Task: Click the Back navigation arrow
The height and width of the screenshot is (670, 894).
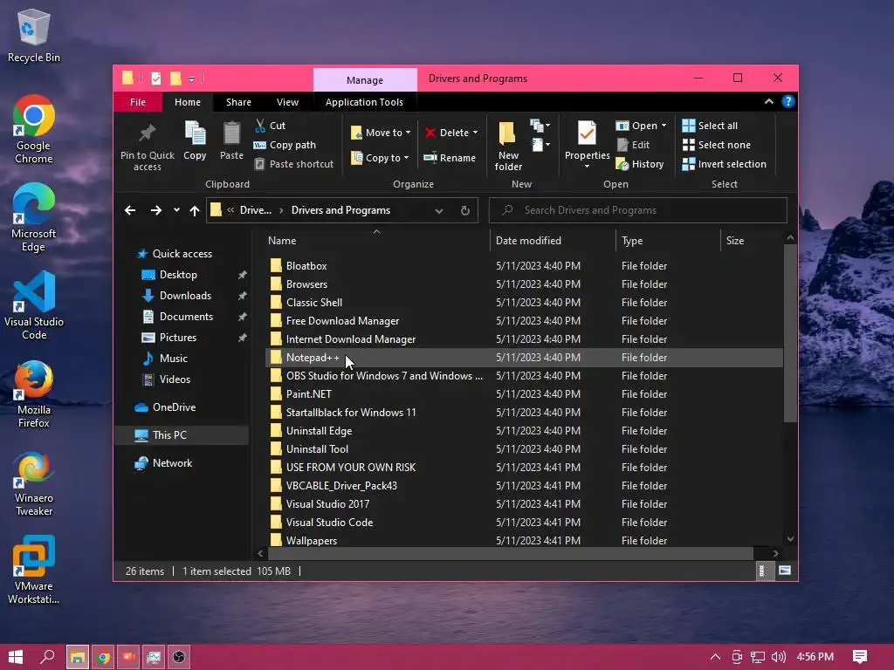Action: point(130,210)
